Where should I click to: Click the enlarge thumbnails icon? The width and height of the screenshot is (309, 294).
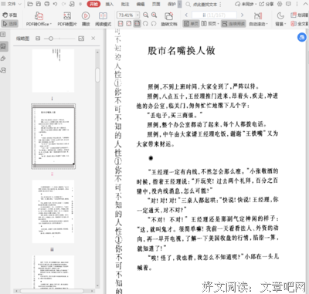point(81,39)
